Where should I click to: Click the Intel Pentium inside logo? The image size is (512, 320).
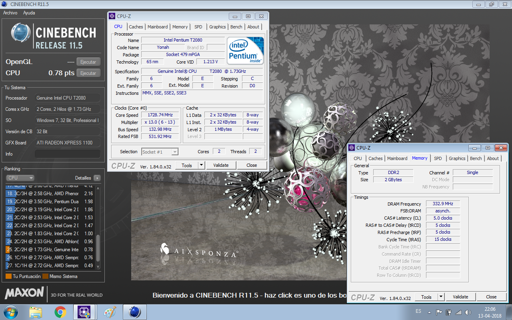coord(246,51)
